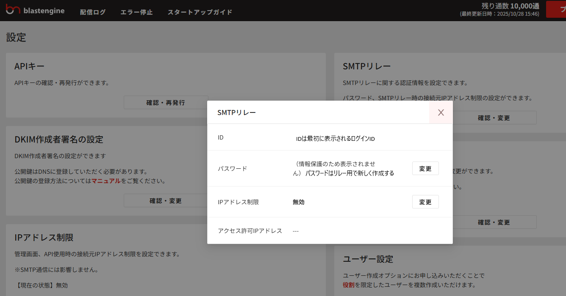
Task: Click the blastengine logo icon
Action: point(13,10)
